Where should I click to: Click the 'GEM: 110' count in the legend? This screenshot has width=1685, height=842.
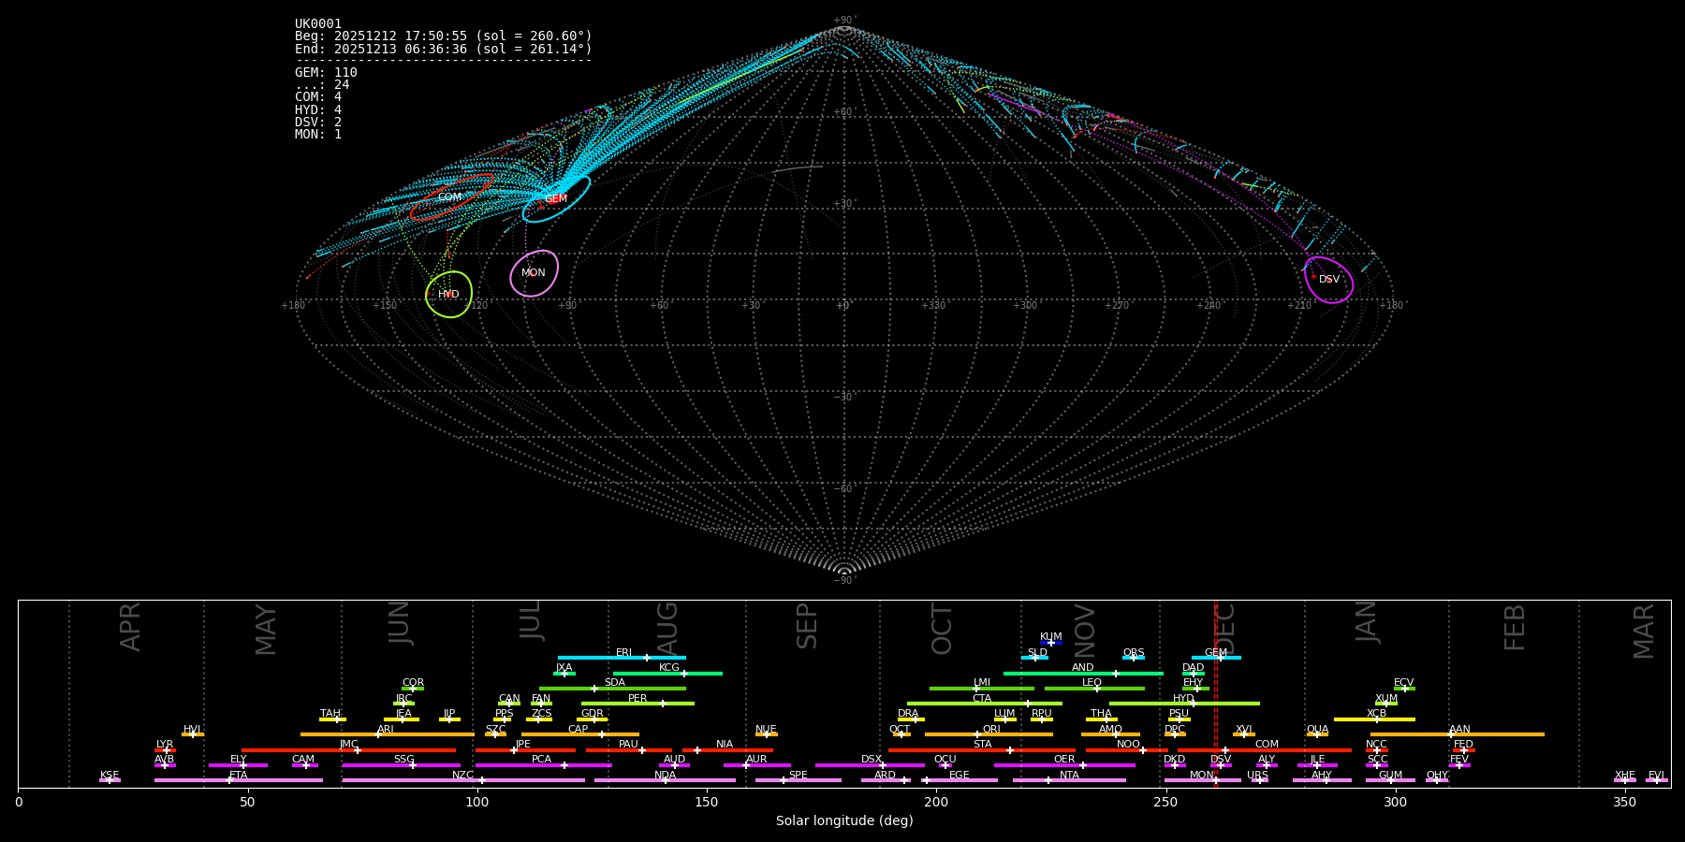click(326, 73)
